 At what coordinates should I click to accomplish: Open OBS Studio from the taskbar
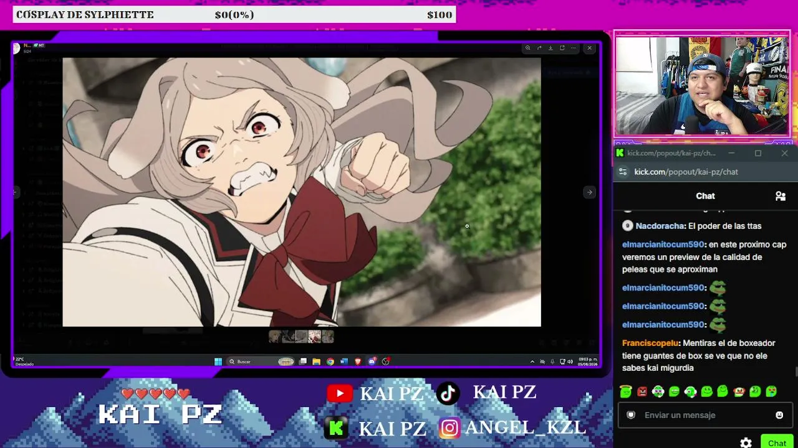coord(386,362)
